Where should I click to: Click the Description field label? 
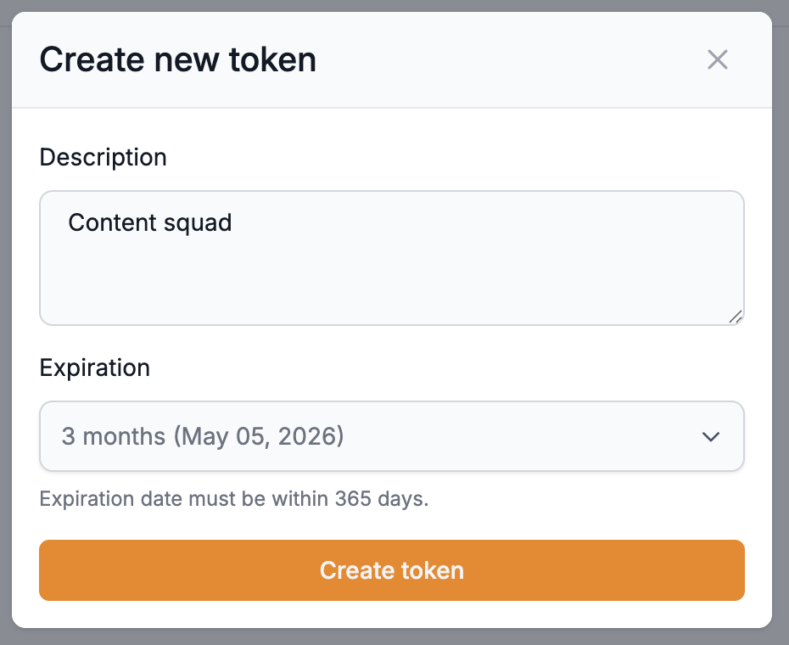click(103, 157)
